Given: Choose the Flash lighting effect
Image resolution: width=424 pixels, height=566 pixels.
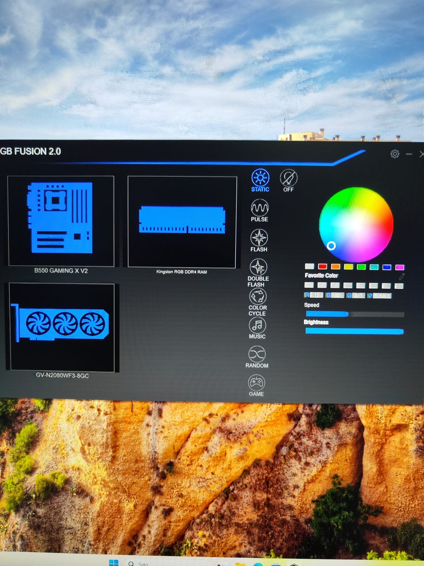Looking at the screenshot, I should [259, 241].
